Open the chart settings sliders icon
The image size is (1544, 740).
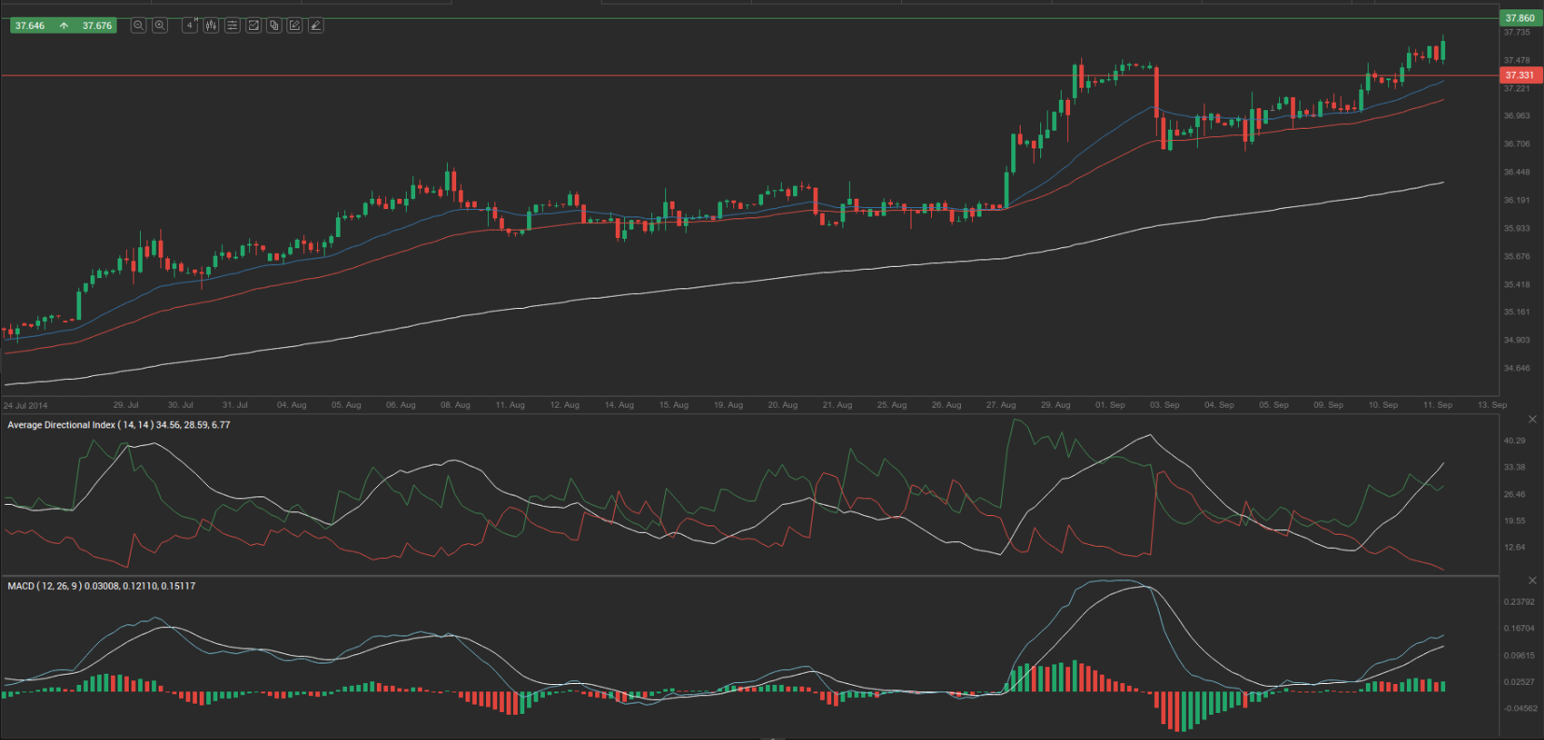pos(232,25)
